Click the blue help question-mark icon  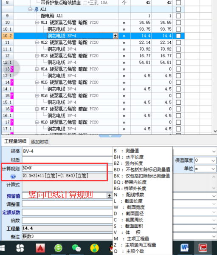point(13,176)
